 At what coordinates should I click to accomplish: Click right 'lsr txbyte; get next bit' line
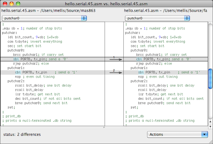[161, 94]
